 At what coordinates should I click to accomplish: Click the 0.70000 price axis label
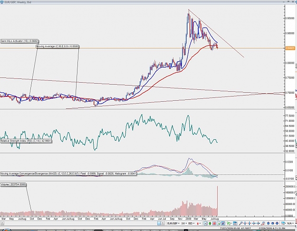[290, 93]
